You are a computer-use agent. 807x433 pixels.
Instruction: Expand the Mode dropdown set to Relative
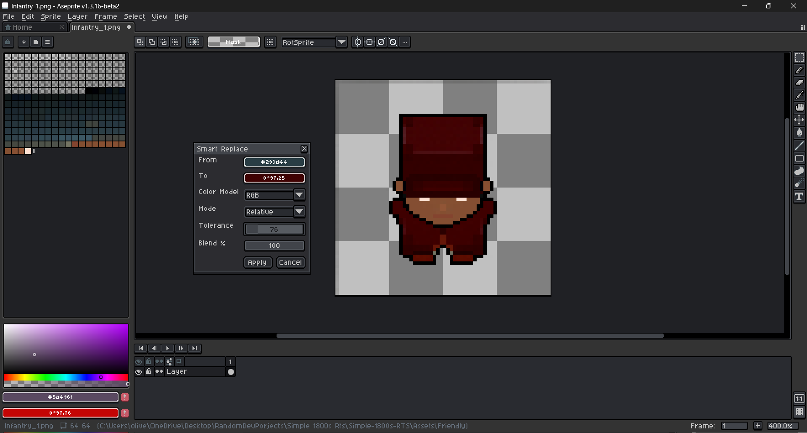(299, 212)
